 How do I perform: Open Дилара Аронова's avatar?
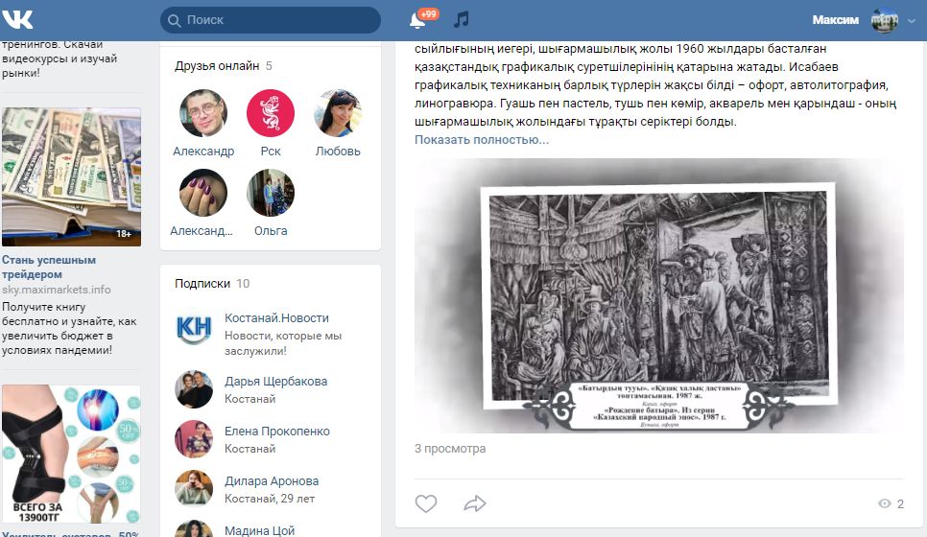coord(193,488)
